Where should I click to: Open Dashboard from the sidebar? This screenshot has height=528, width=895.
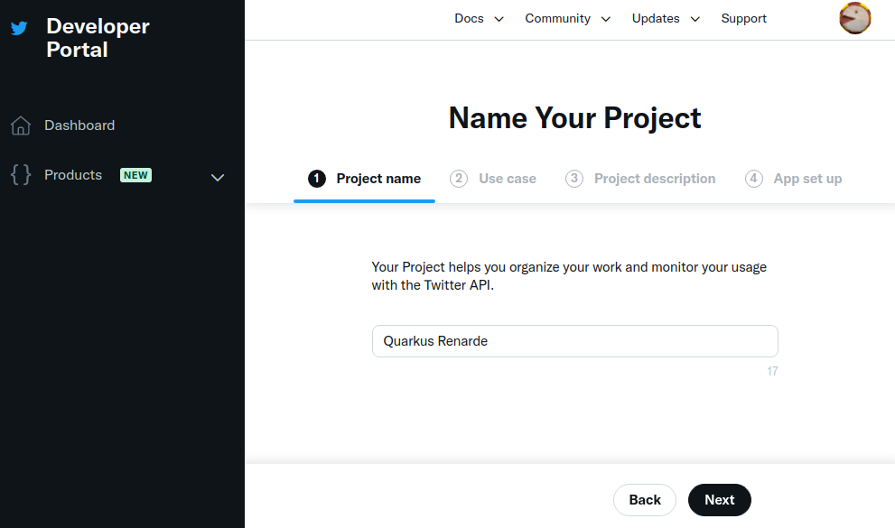point(79,125)
